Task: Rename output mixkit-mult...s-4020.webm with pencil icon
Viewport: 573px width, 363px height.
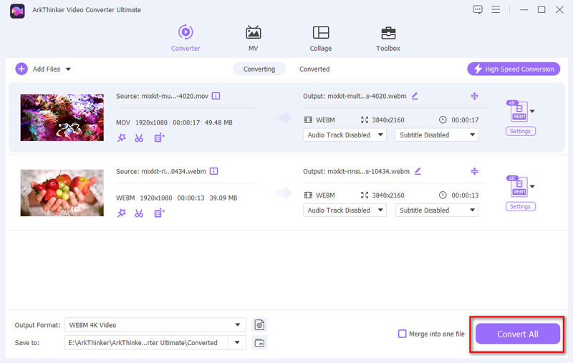Action: pos(415,96)
